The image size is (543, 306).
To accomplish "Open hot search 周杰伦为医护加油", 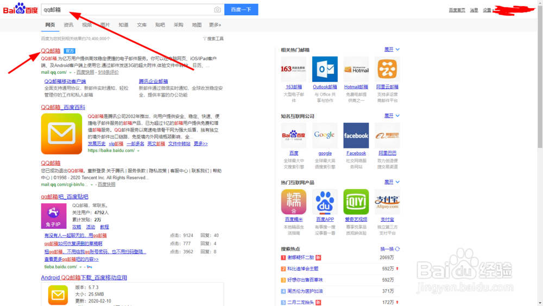I will pyautogui.click(x=305, y=291).
